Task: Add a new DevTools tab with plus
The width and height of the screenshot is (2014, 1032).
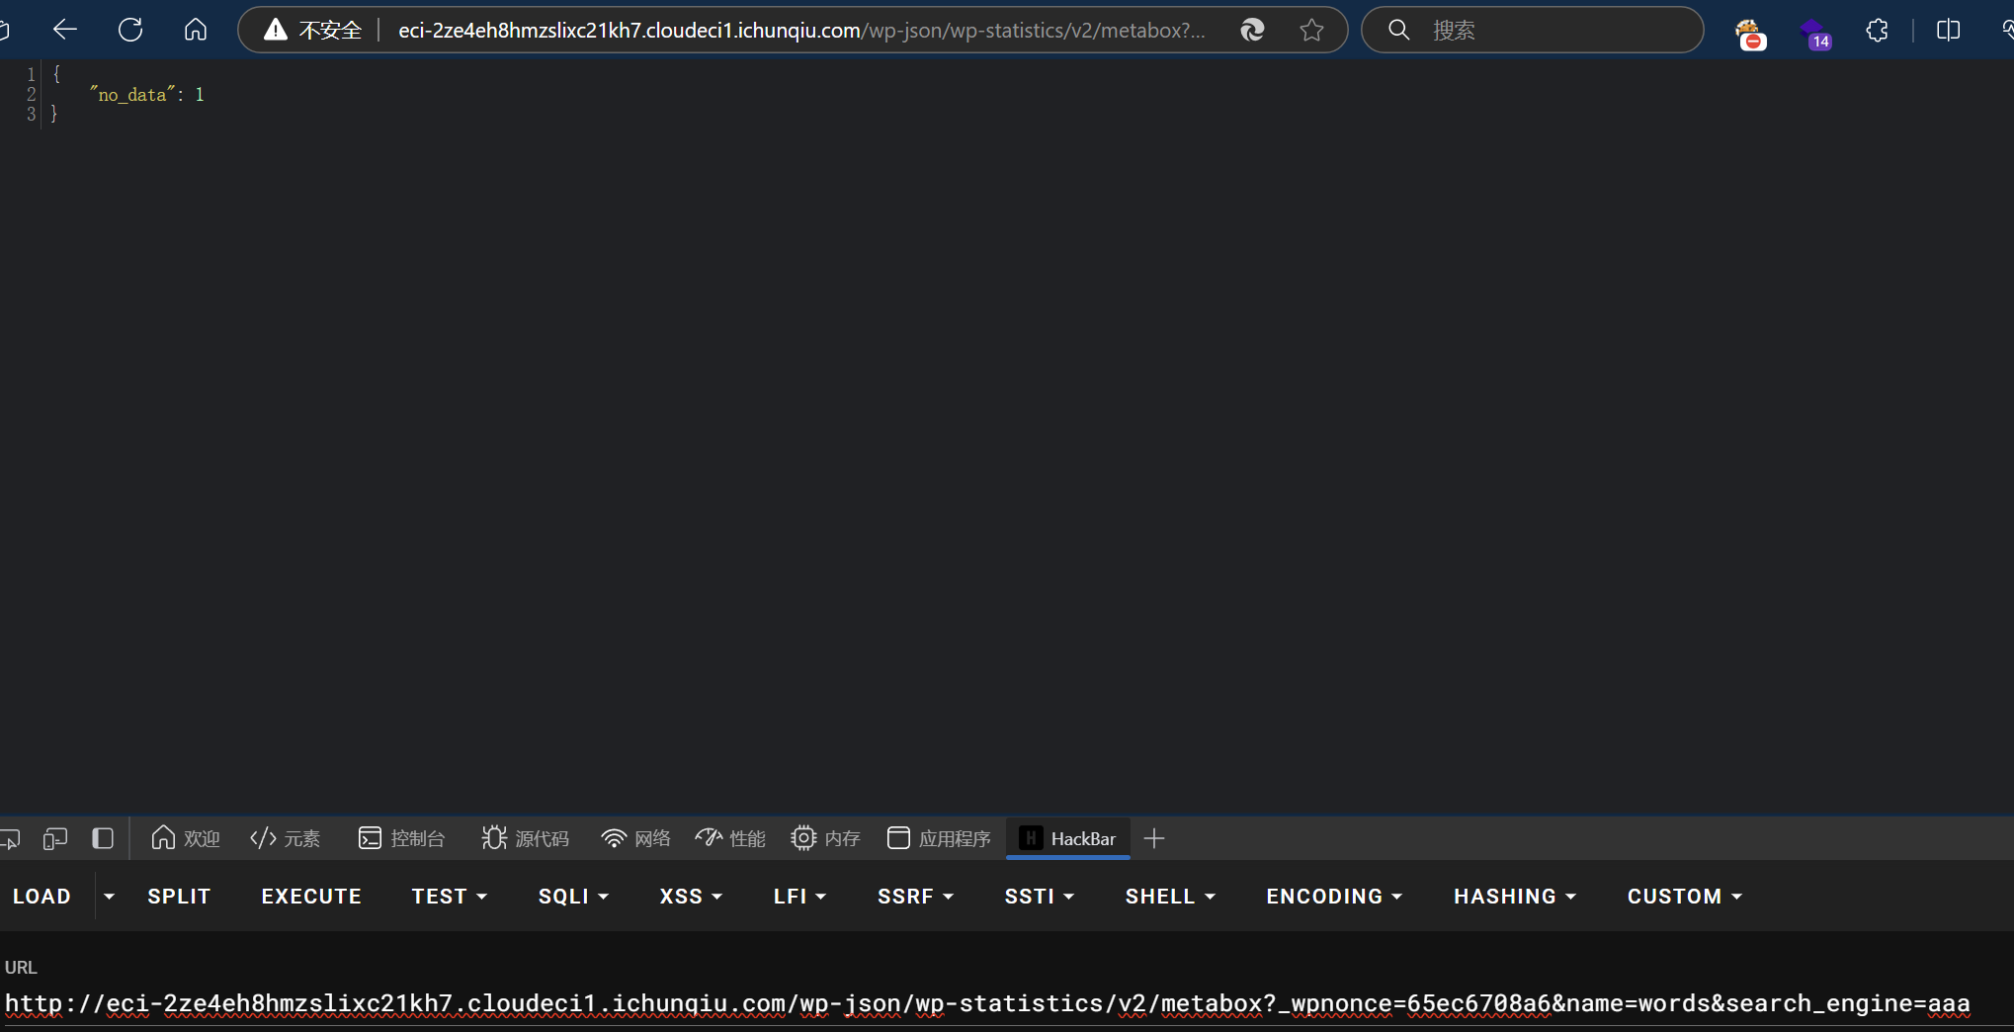Action: (x=1153, y=839)
